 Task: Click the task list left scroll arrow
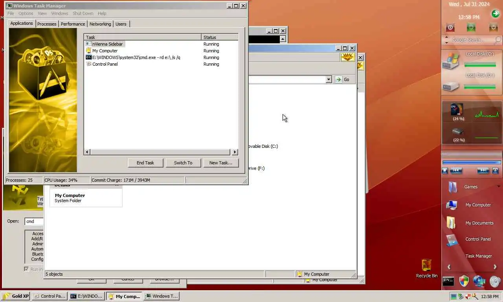pyautogui.click(x=87, y=152)
